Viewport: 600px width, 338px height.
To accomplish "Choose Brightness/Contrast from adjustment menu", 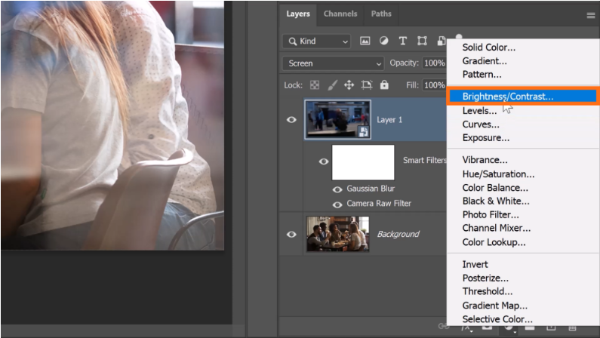I will tap(507, 97).
